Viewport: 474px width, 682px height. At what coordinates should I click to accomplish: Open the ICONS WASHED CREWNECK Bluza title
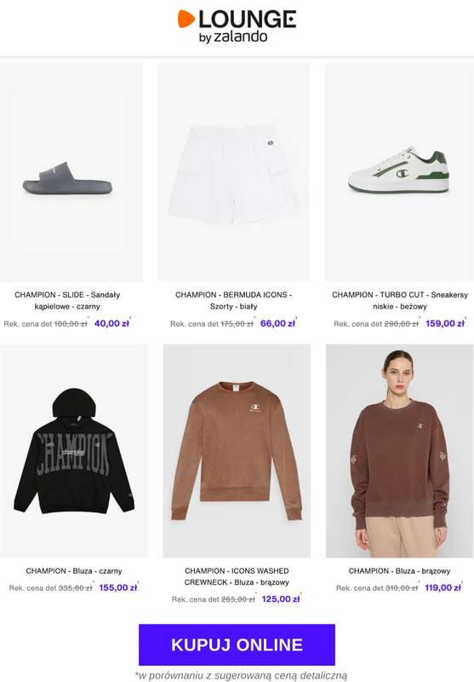coord(237,576)
